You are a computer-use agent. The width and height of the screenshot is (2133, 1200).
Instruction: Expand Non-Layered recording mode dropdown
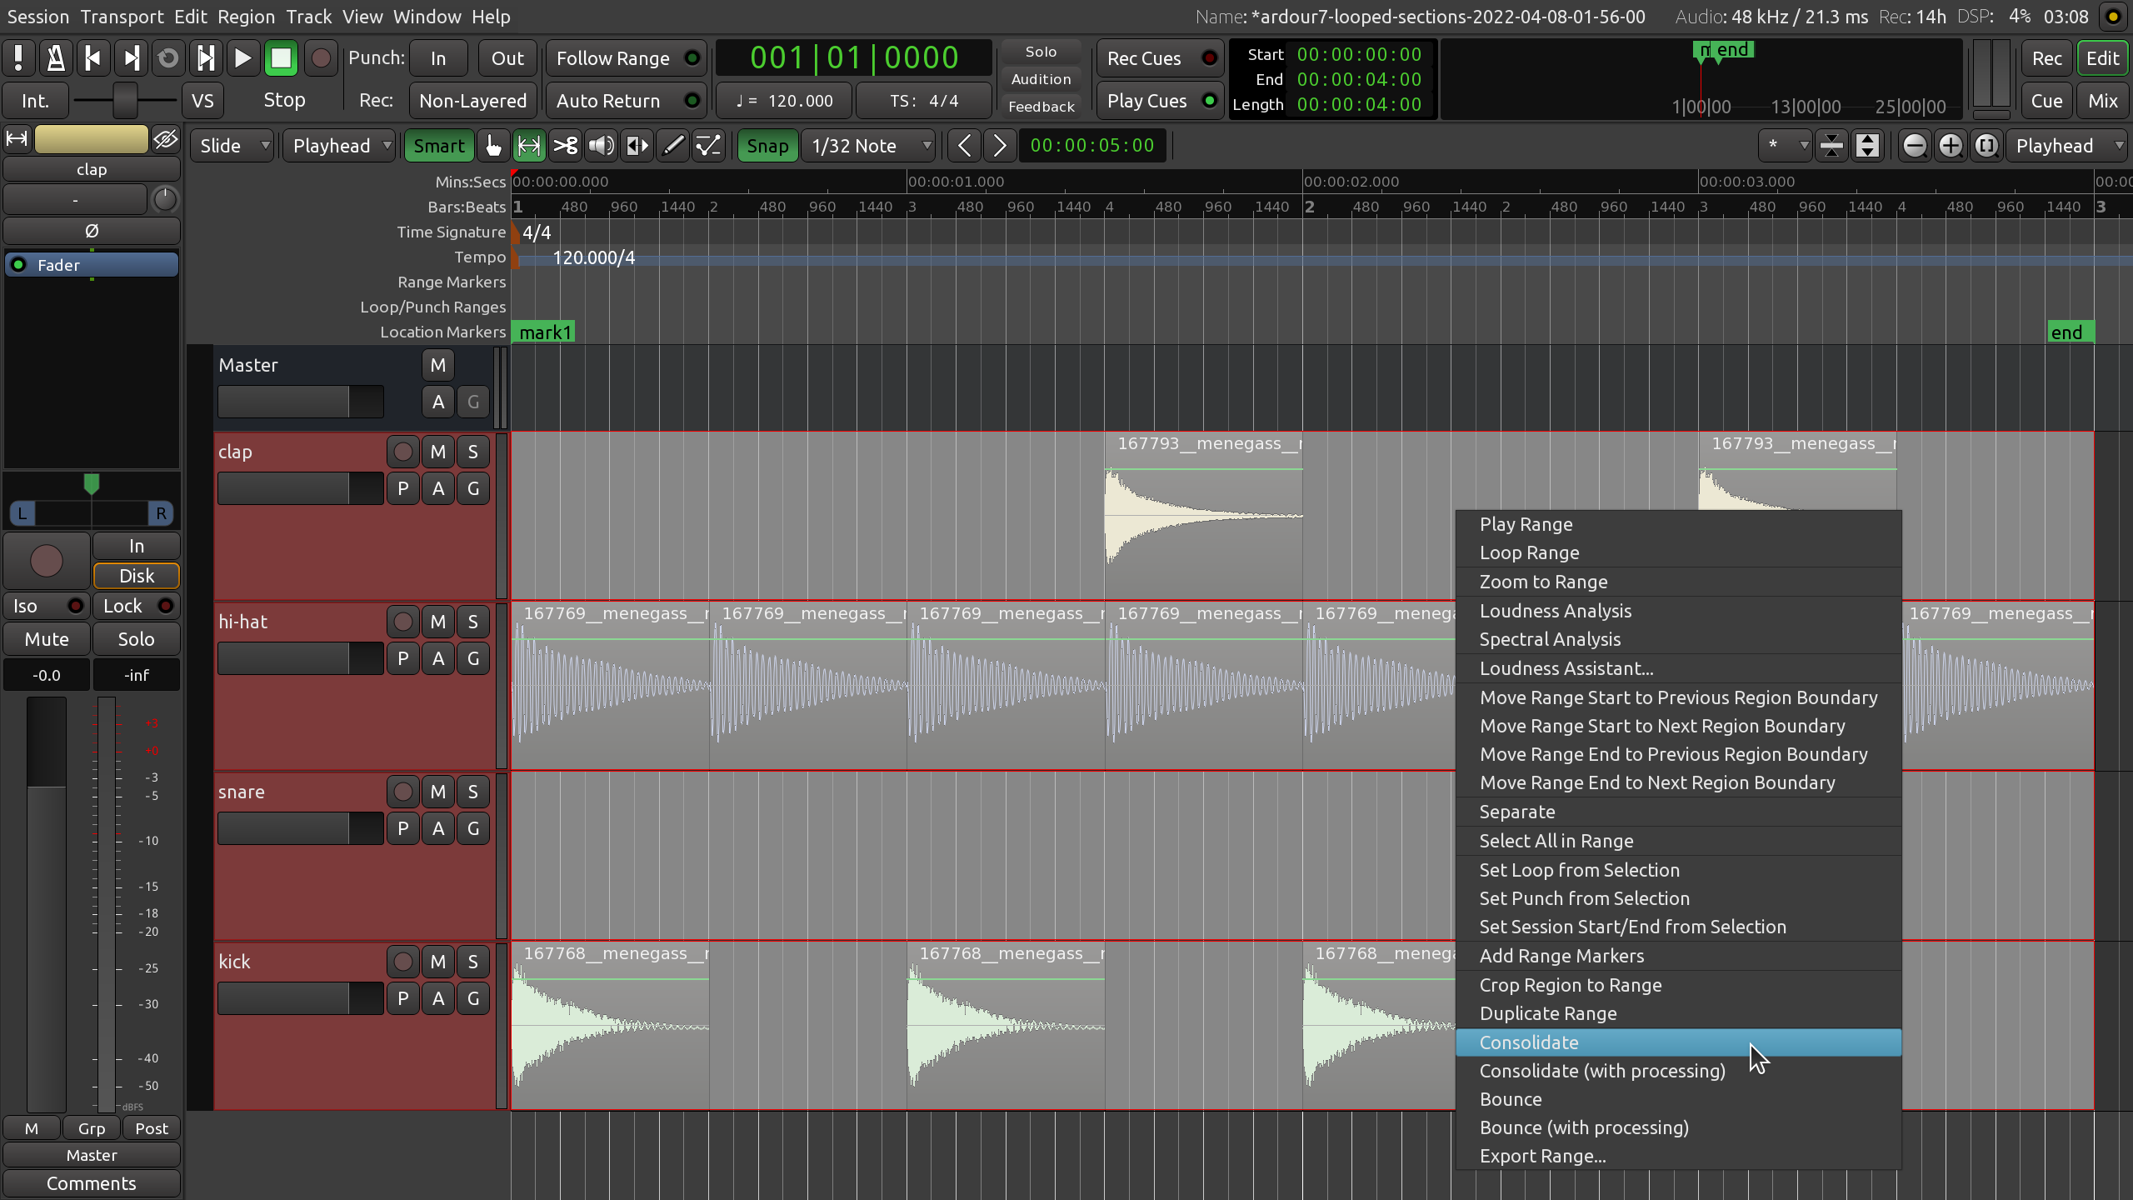pyautogui.click(x=473, y=98)
